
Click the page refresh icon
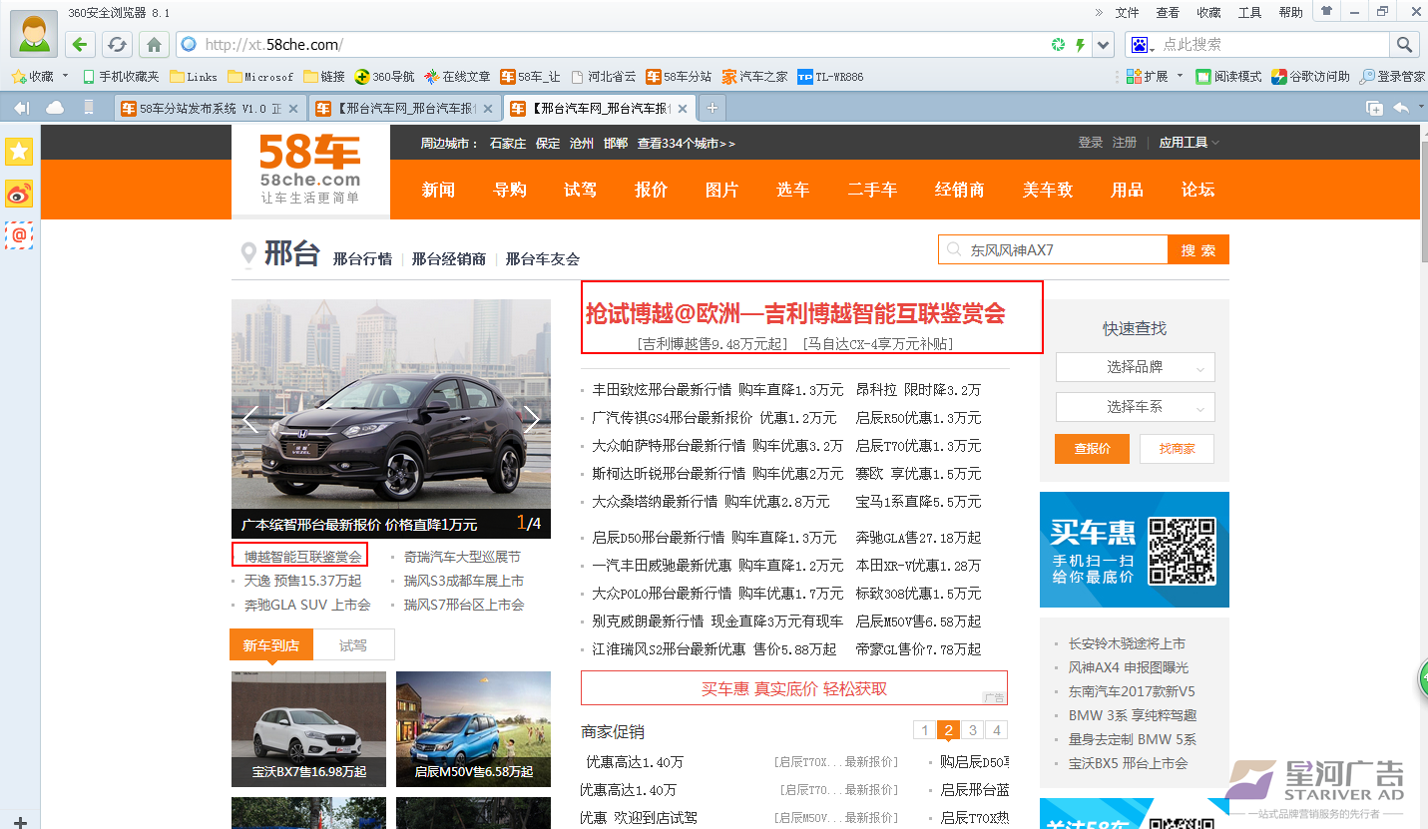[x=117, y=45]
